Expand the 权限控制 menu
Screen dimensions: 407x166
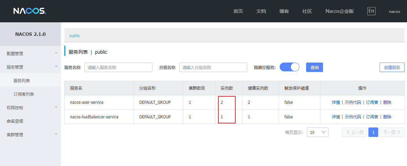coord(30,108)
